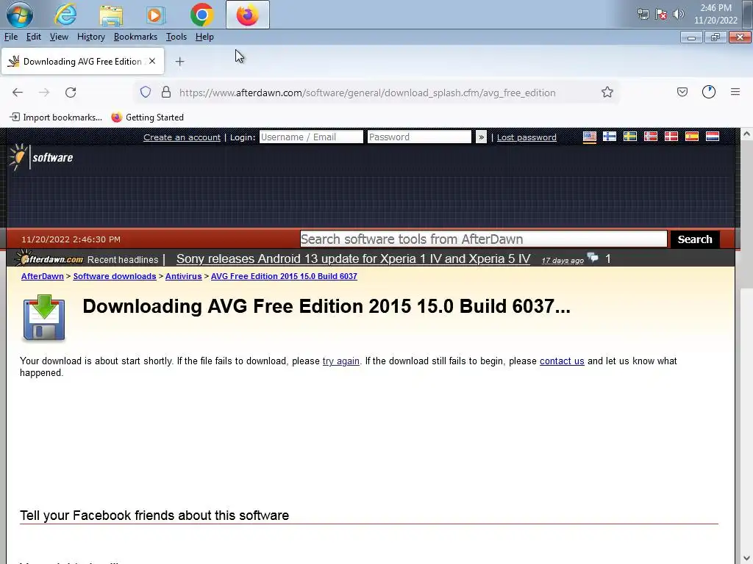
Task: Click the padlock site security icon
Action: [x=165, y=92]
